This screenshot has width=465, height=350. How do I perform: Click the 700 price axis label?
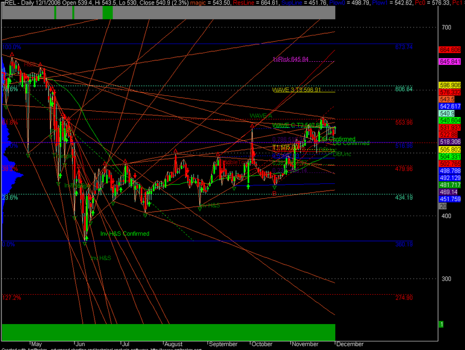[446, 28]
